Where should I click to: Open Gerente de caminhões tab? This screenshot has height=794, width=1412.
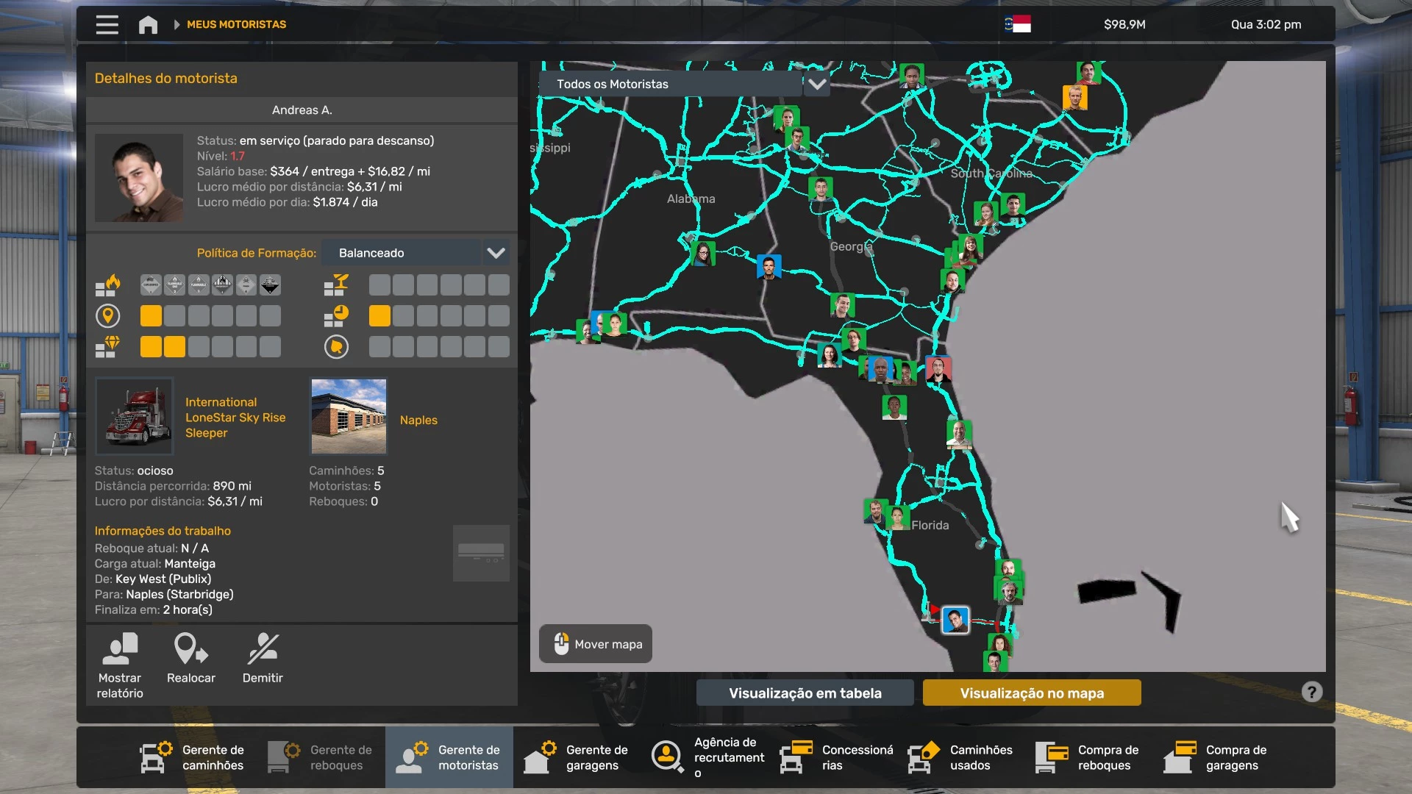[193, 757]
